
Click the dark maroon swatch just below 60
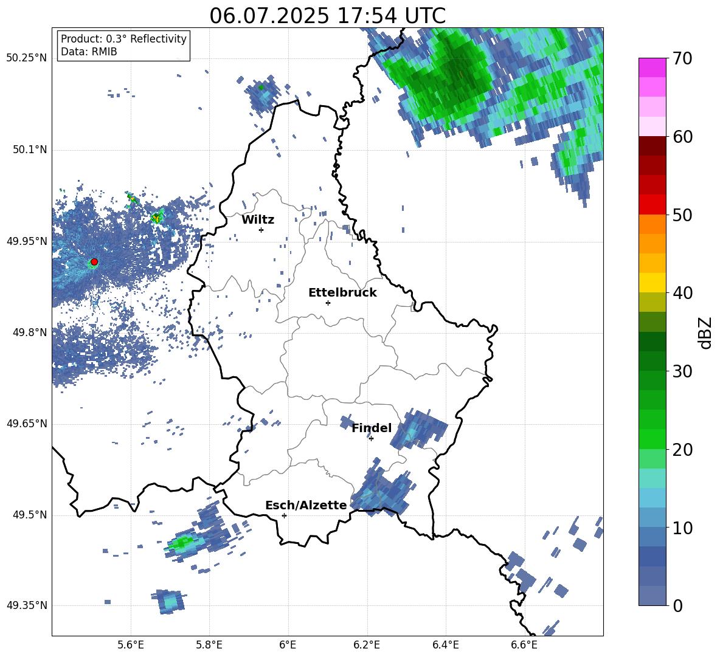point(652,146)
